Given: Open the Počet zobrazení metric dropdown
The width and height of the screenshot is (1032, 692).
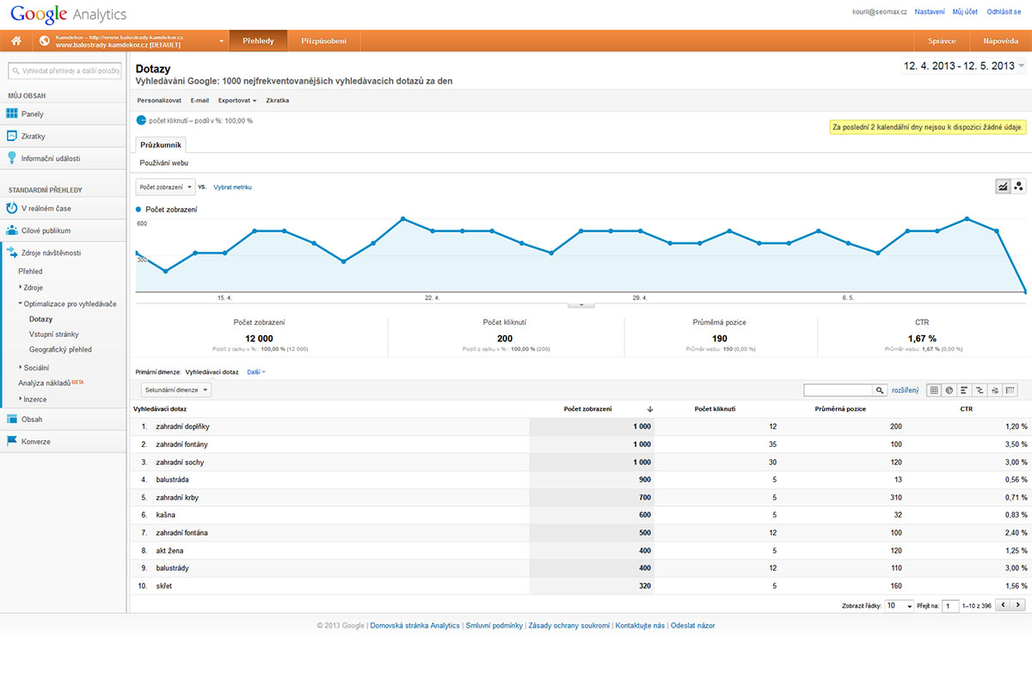Looking at the screenshot, I should (166, 187).
